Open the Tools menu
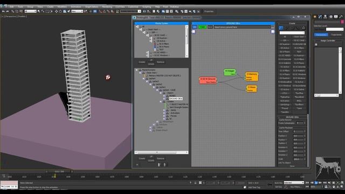The image size is (345, 194). pyautogui.click(x=20, y=6)
